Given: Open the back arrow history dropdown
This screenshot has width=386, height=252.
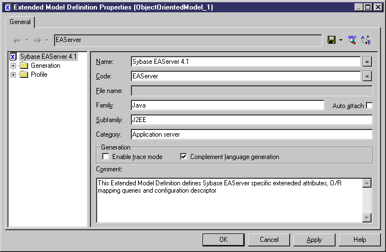Looking at the screenshot, I should pyautogui.click(x=27, y=40).
